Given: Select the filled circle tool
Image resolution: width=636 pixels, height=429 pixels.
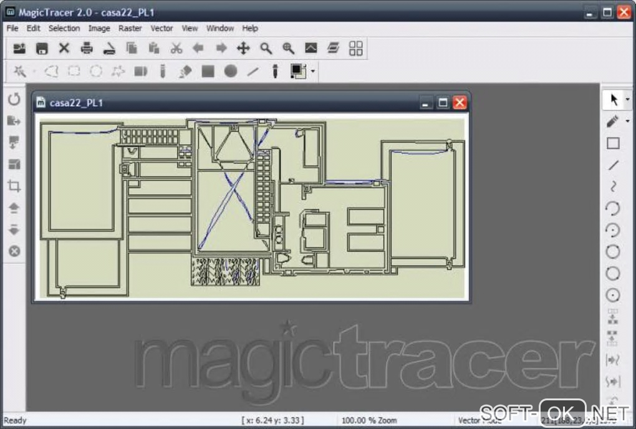Looking at the screenshot, I should 230,71.
